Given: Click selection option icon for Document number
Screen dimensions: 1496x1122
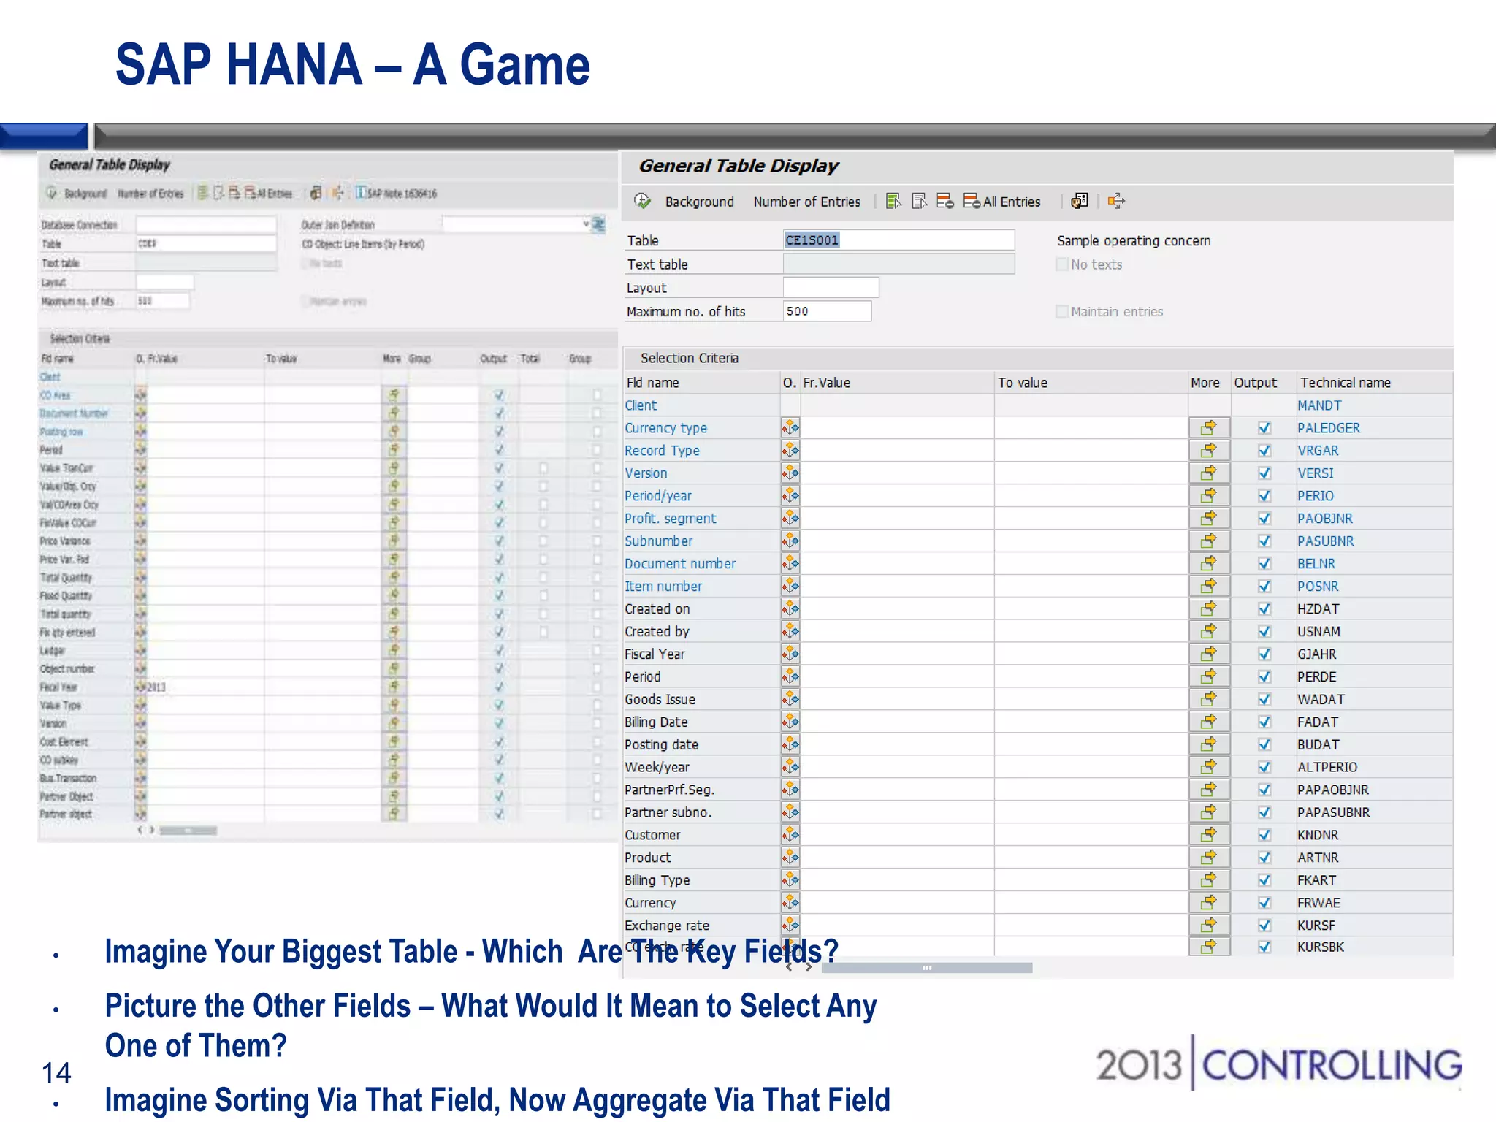Looking at the screenshot, I should pyautogui.click(x=790, y=564).
